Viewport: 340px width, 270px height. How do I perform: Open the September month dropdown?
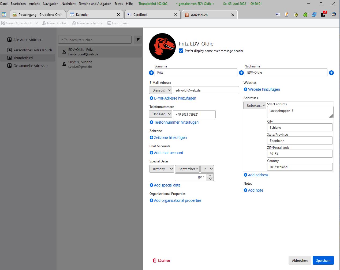[x=187, y=169]
